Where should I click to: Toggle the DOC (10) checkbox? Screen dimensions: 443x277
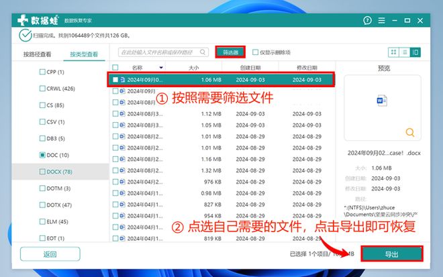tap(42, 155)
